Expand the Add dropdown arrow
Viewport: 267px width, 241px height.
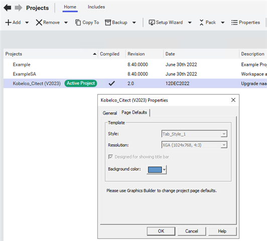coord(27,23)
